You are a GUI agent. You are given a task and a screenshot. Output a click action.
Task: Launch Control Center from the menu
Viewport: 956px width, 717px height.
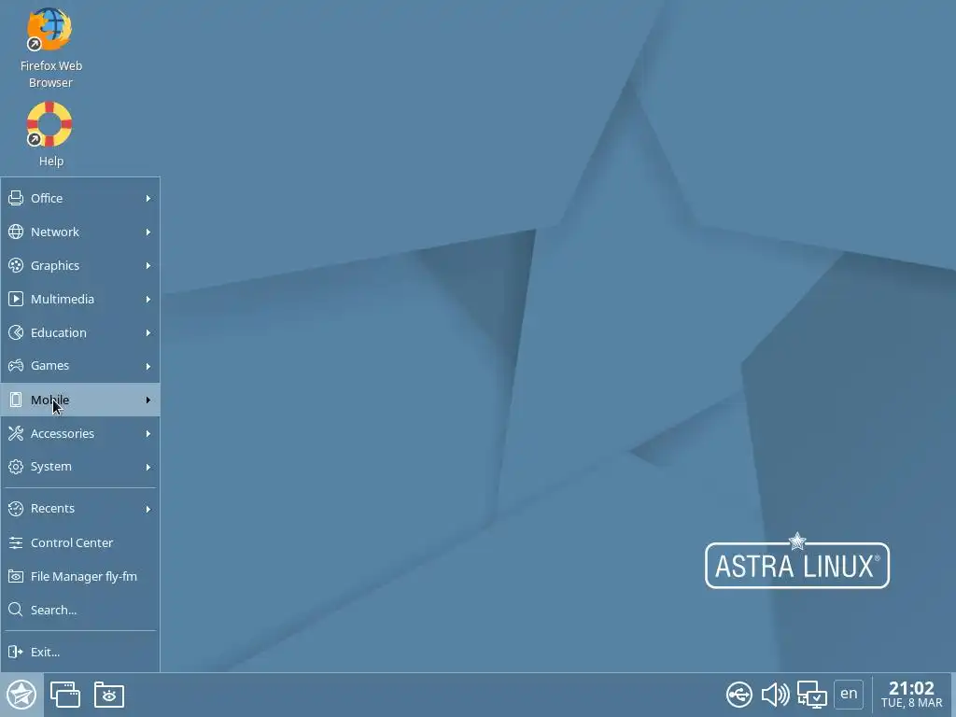point(80,542)
